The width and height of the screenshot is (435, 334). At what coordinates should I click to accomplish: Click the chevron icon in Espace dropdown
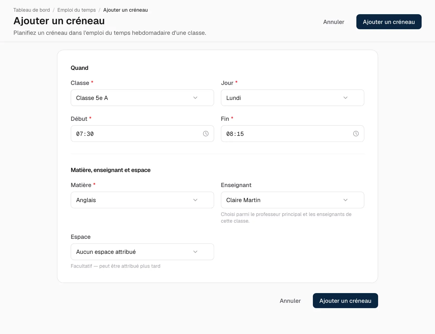click(195, 252)
